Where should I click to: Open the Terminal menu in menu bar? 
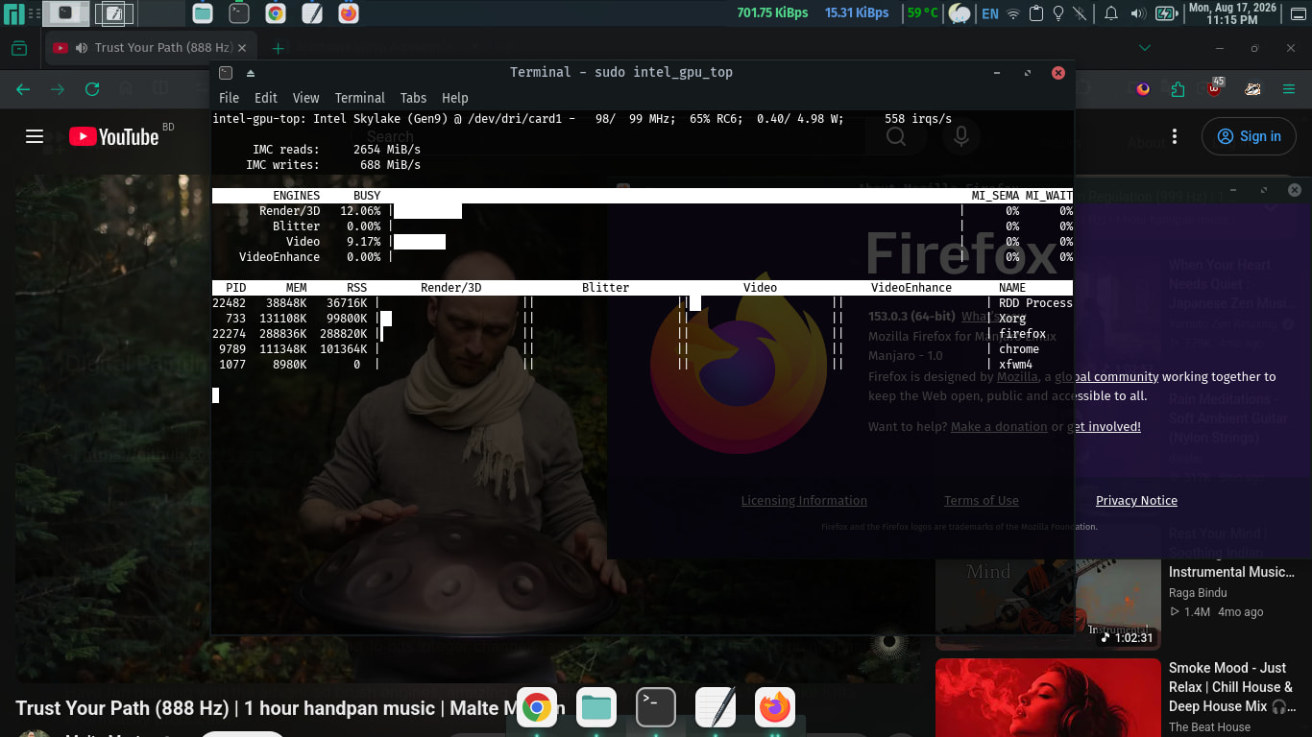359,98
